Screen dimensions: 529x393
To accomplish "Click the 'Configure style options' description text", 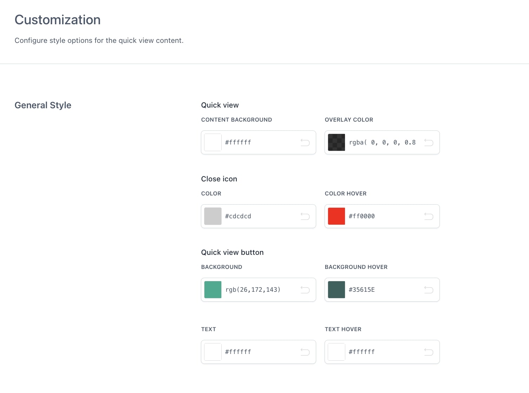I will [x=99, y=40].
